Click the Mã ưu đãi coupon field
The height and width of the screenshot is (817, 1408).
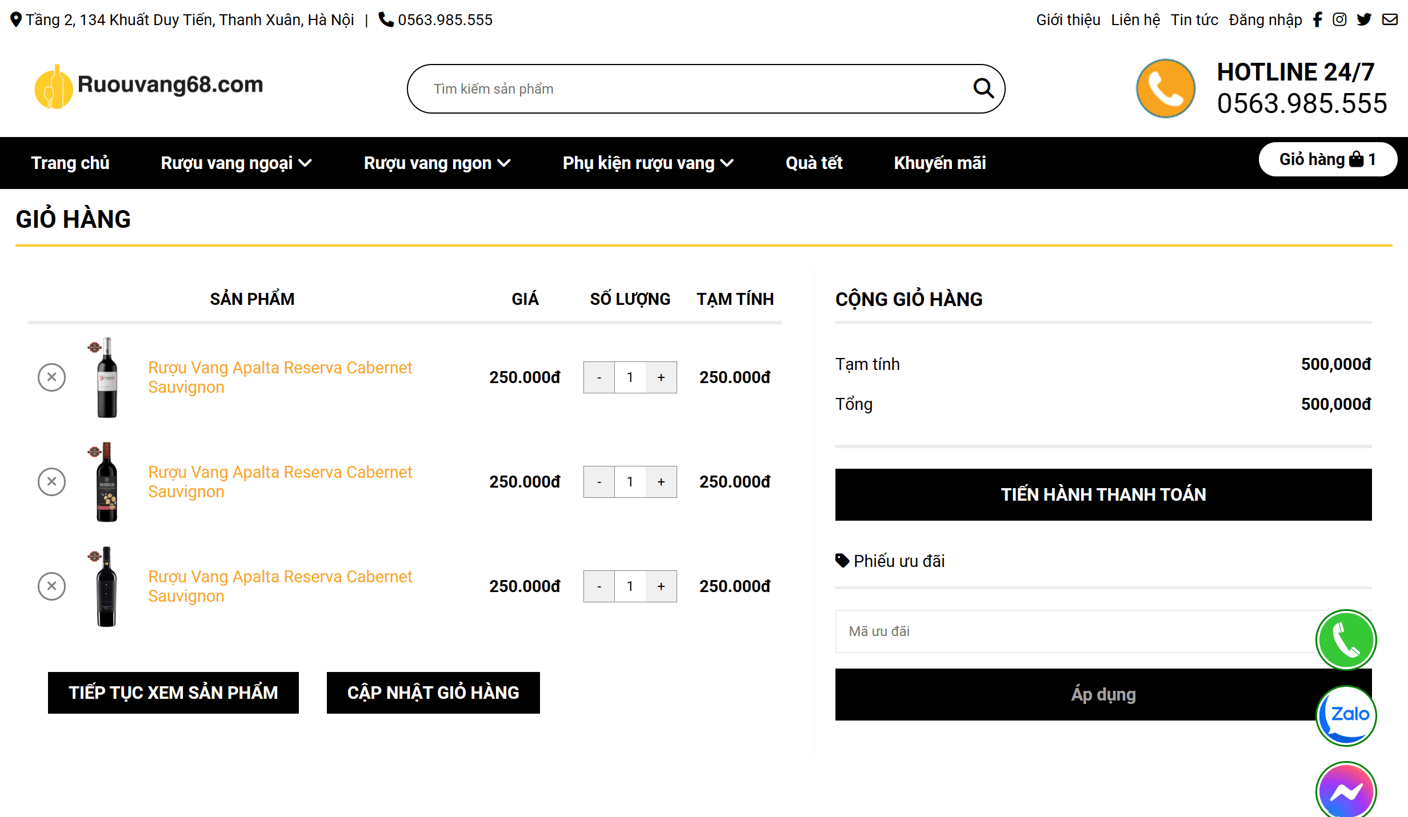coord(1103,631)
